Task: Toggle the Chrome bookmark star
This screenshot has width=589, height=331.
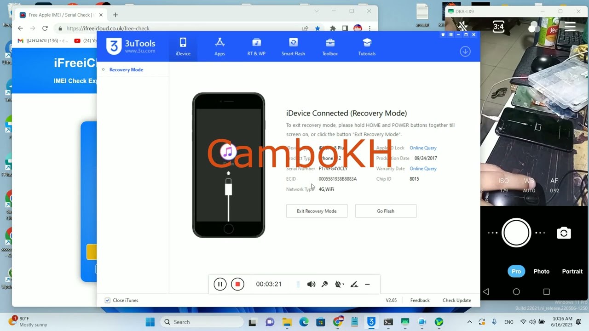Action: (318, 29)
